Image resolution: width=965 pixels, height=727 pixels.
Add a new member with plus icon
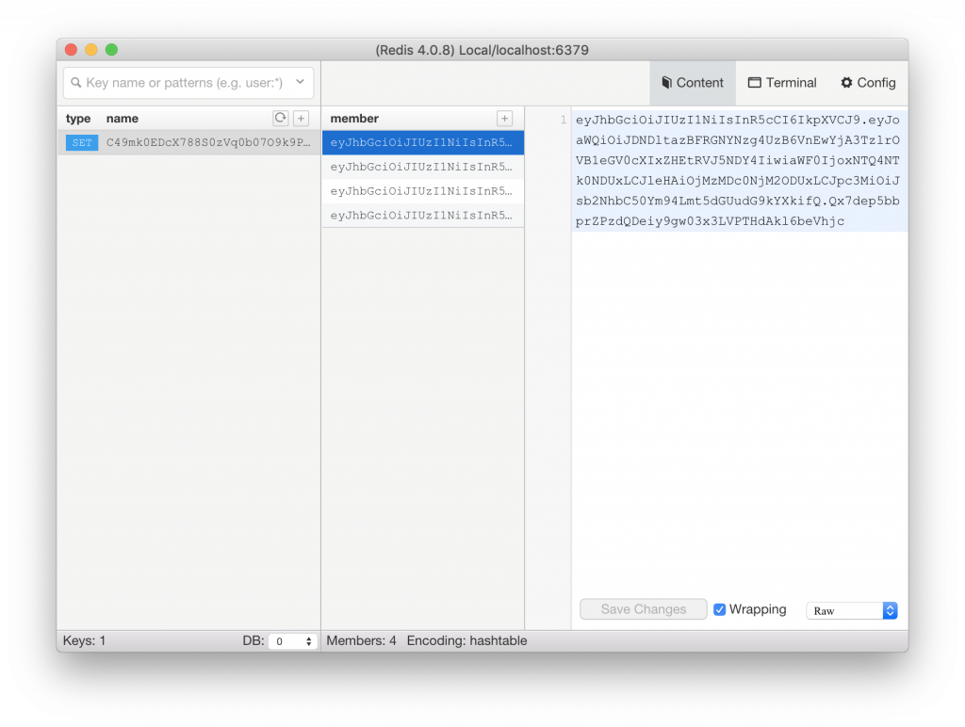(505, 118)
